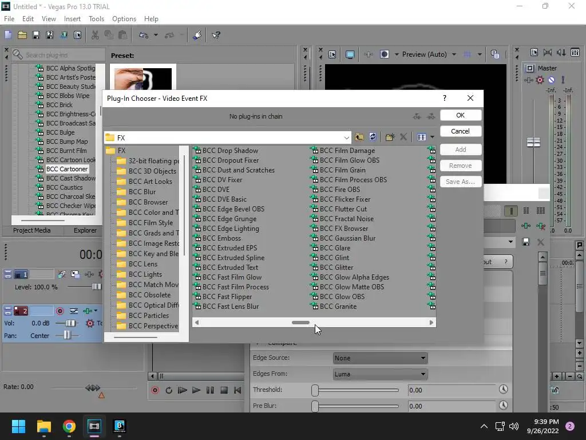Click the Video Preview project properties icon
Viewport: 586px width, 440px height.
pos(332,54)
